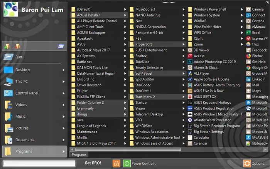The height and width of the screenshot is (169, 270).
Task: Launch Apple Software Update
Action: (209, 79)
